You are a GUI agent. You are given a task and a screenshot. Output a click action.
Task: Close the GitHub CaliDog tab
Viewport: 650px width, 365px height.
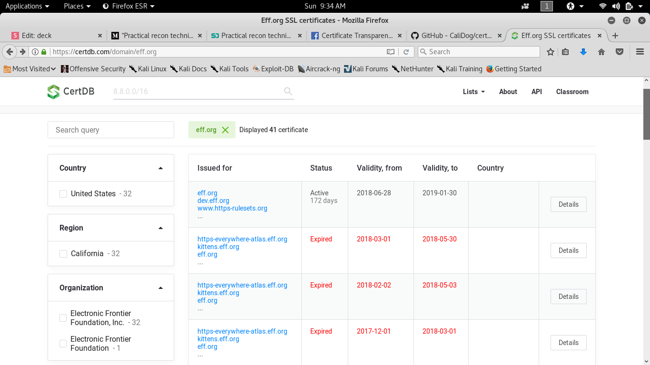click(500, 36)
